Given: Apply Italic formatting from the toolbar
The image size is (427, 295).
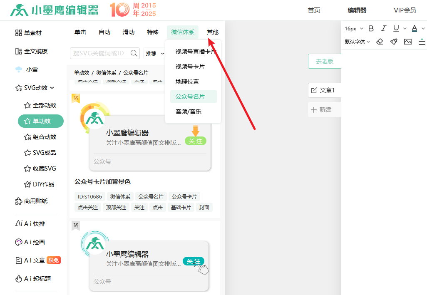Looking at the screenshot, I should coord(384,29).
